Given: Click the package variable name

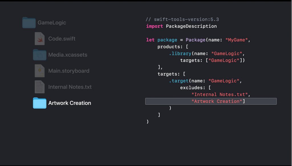Looking at the screenshot, I should pos(167,40).
